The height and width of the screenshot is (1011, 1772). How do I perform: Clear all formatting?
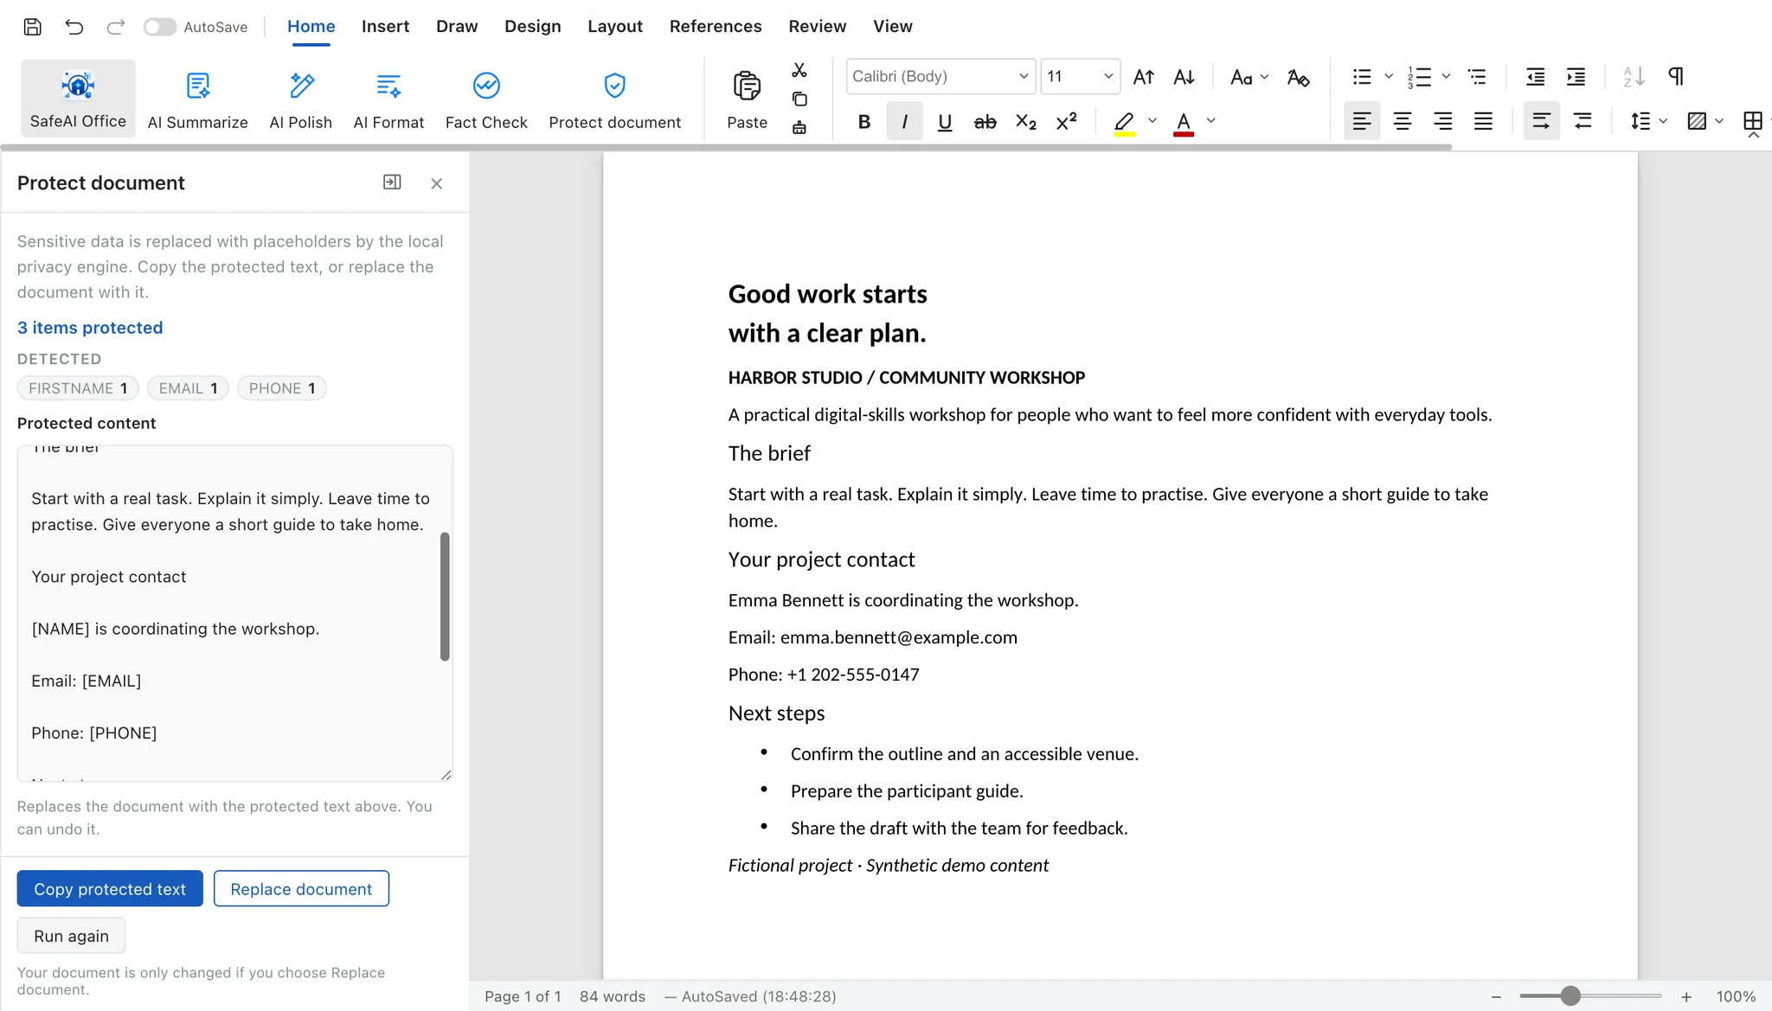pyautogui.click(x=1298, y=77)
